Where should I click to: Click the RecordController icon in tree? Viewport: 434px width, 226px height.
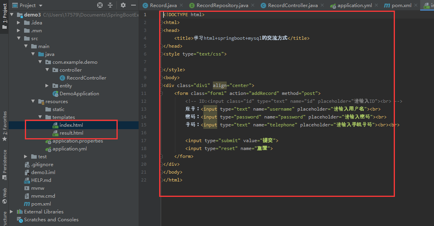coord(62,78)
